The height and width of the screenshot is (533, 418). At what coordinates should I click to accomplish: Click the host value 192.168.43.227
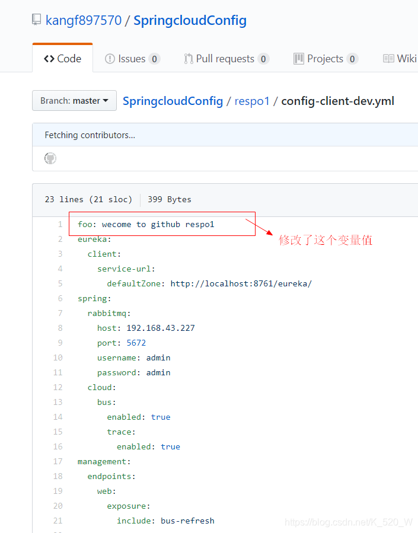[x=161, y=328]
